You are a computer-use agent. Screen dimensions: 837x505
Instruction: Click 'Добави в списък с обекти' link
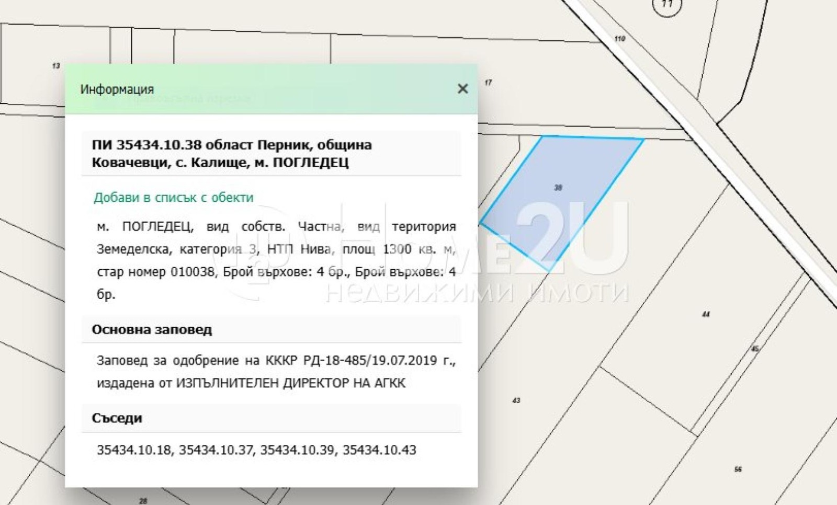pyautogui.click(x=173, y=198)
